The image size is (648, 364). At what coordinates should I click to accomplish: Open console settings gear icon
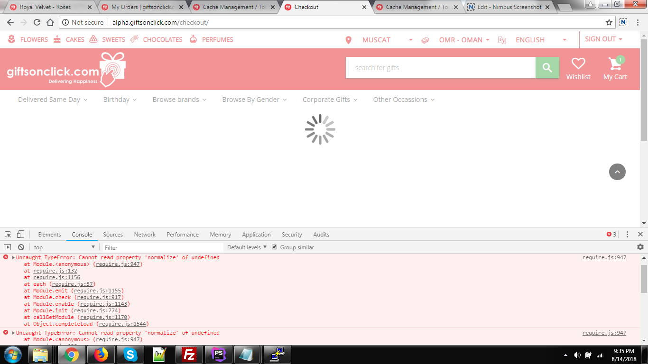coord(640,247)
